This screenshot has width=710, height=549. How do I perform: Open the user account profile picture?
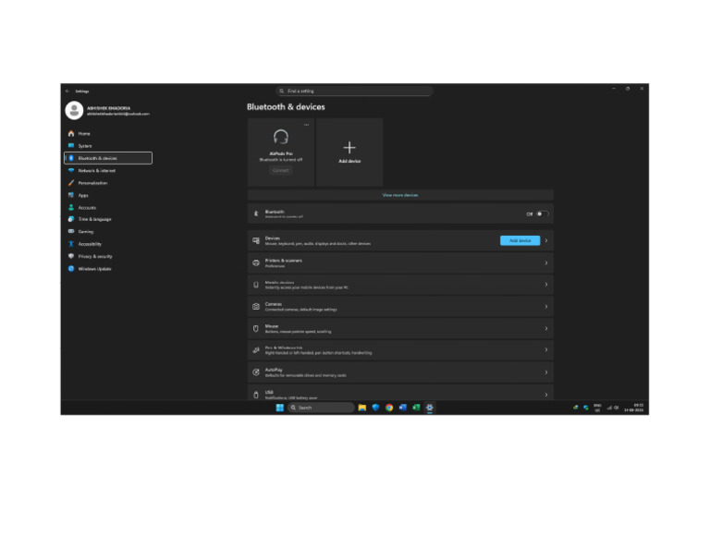coord(74,110)
